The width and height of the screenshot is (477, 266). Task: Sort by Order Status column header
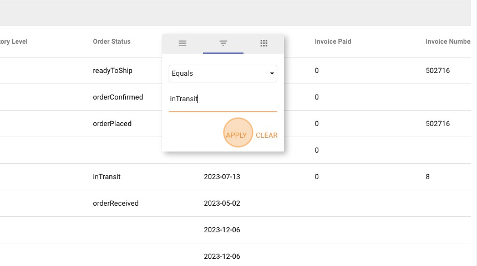pos(111,41)
